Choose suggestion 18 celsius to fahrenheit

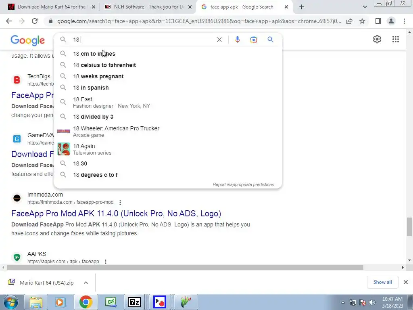[168, 65]
